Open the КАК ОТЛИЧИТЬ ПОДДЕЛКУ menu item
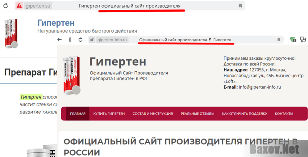Screen dimensions: 308x157 (245, 114)
